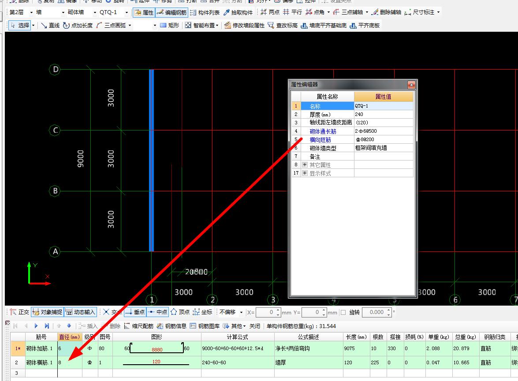Toggle the 顶点 vertex snap
Screen dimensions: 518x381
(x=180, y=312)
